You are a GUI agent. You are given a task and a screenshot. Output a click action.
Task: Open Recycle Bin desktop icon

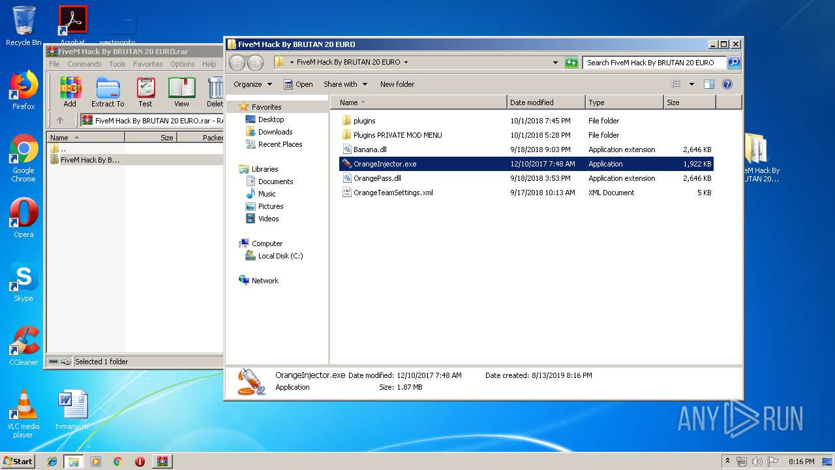click(x=23, y=26)
